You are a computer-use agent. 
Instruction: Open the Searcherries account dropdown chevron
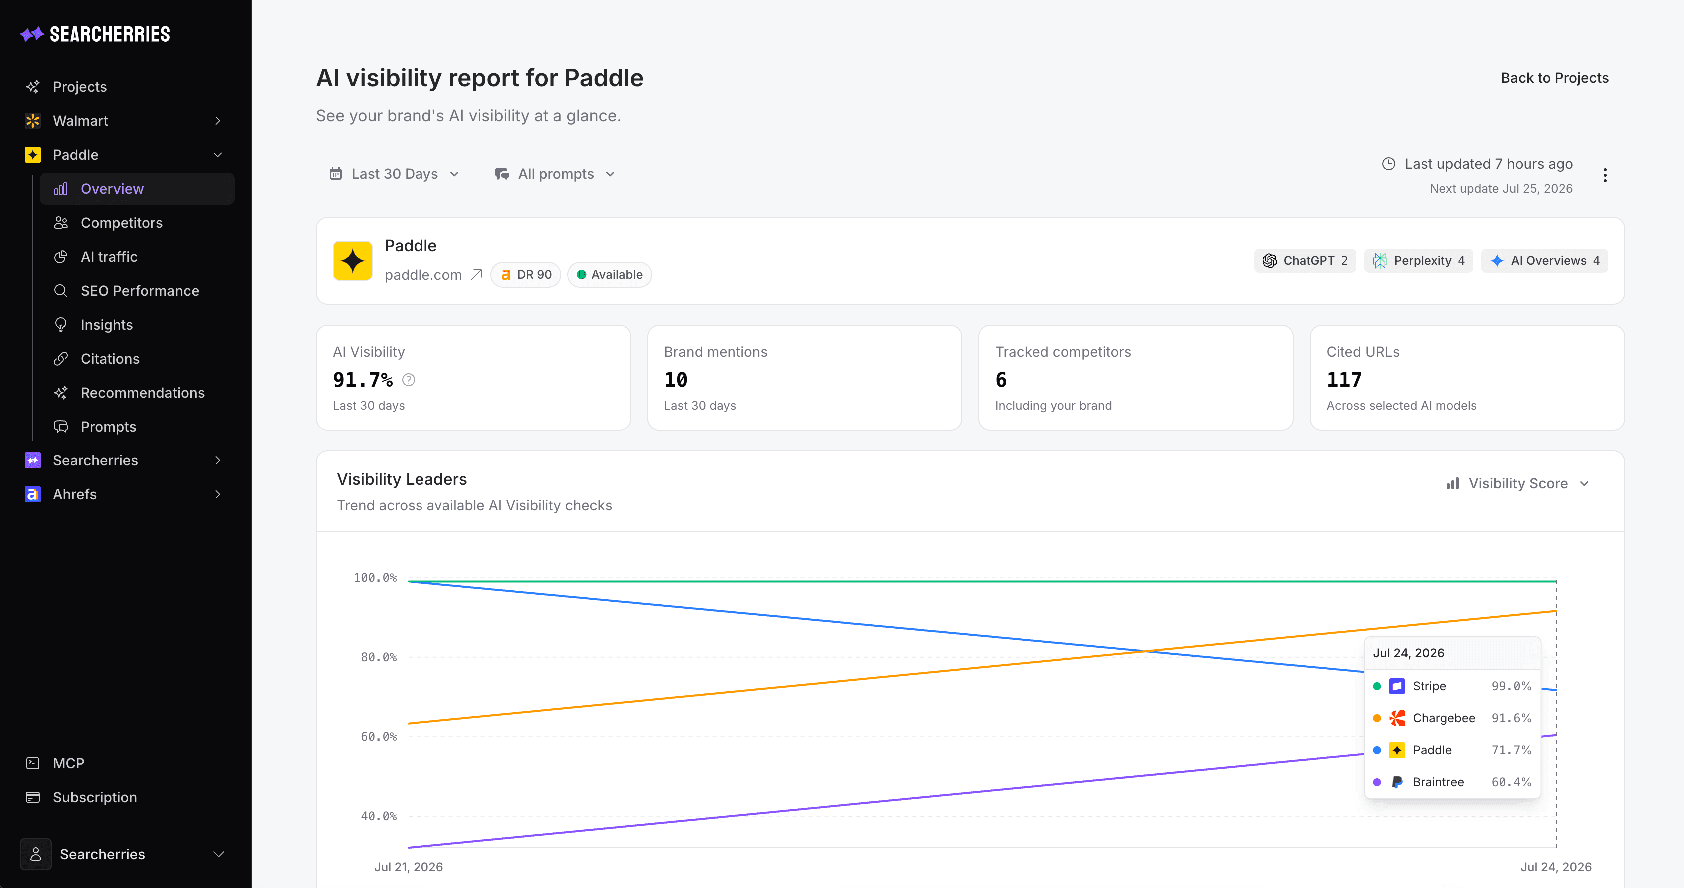(x=219, y=854)
